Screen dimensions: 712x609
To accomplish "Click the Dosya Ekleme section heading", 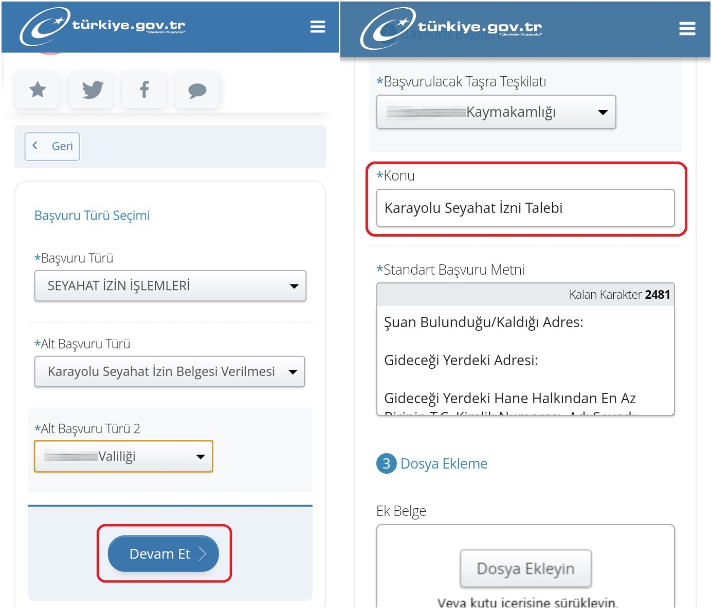I will (444, 463).
